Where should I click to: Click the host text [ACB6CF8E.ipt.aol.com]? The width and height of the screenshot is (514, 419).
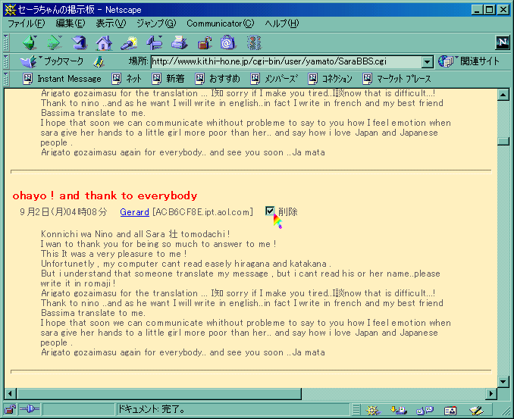click(203, 212)
